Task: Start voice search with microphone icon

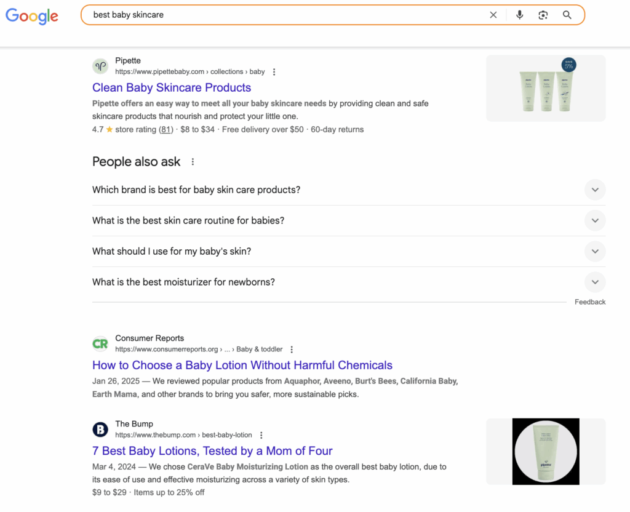Action: click(519, 15)
